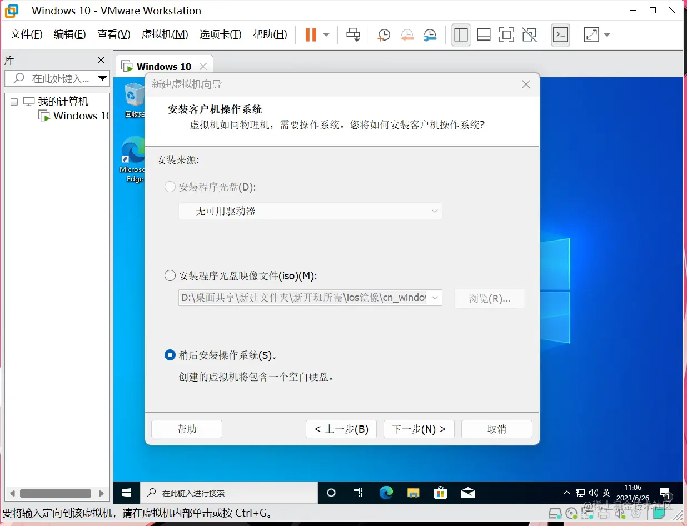Click the 在此处键入 library search field

57,78
